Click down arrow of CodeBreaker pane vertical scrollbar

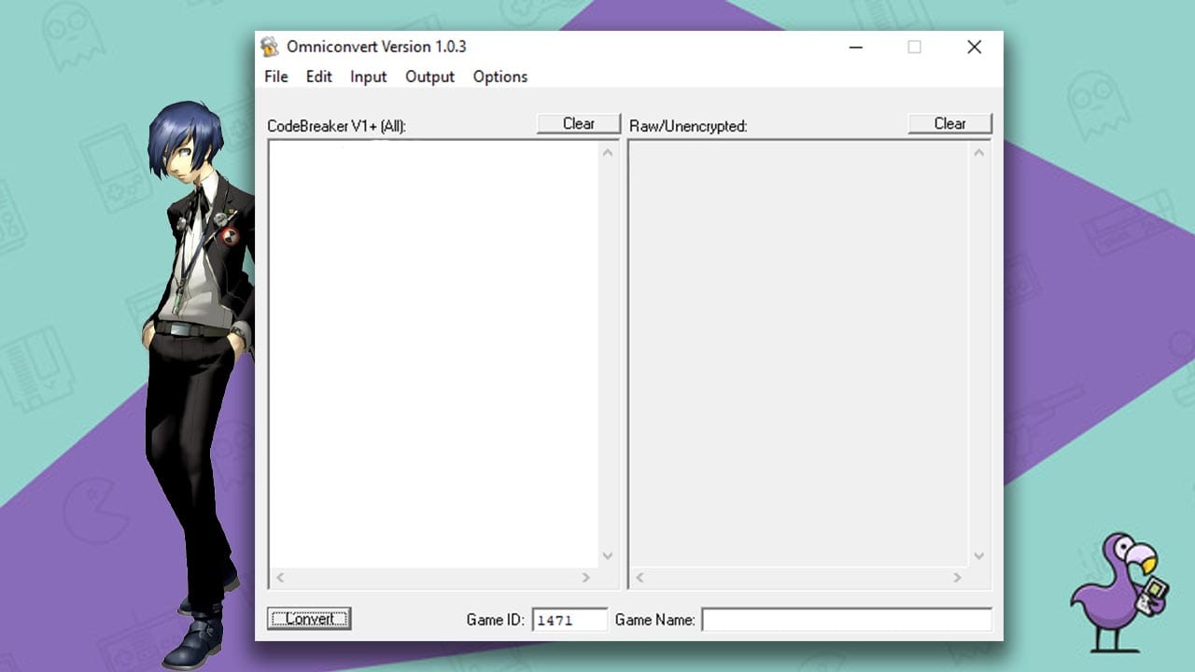[608, 556]
